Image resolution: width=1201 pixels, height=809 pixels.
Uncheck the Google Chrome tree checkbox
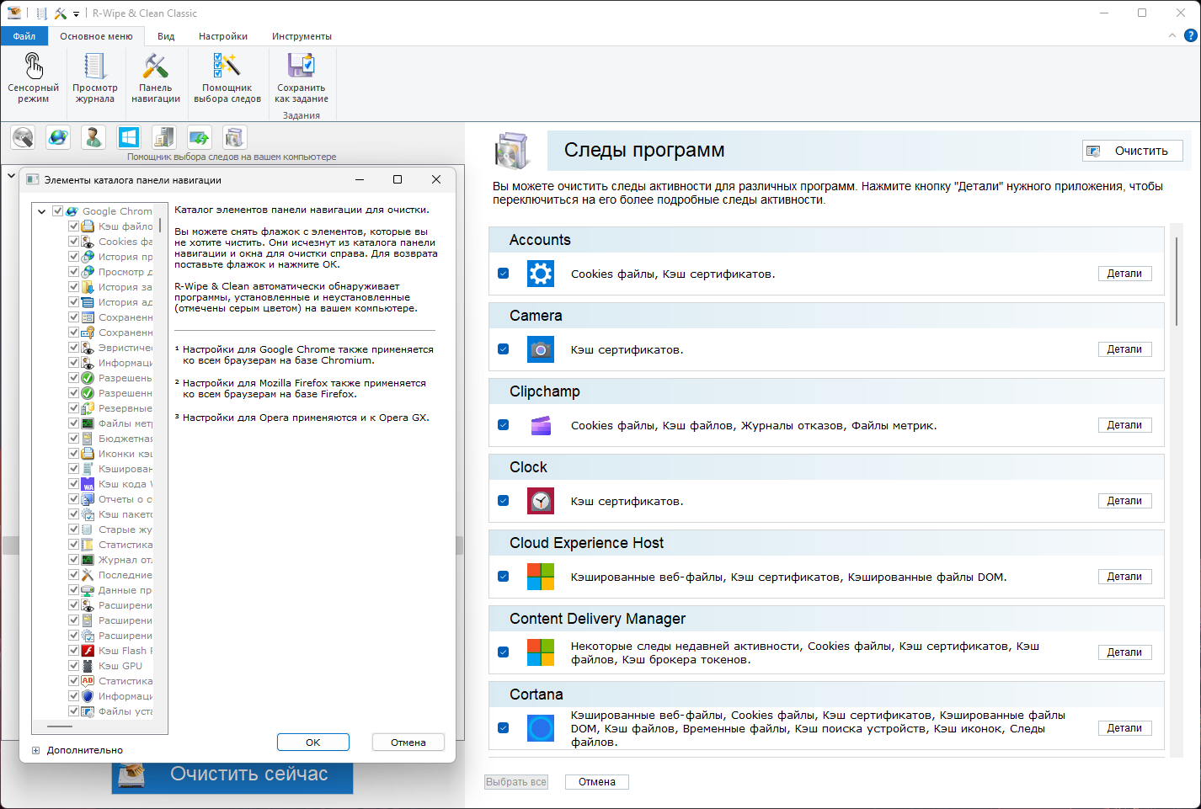[x=57, y=211]
